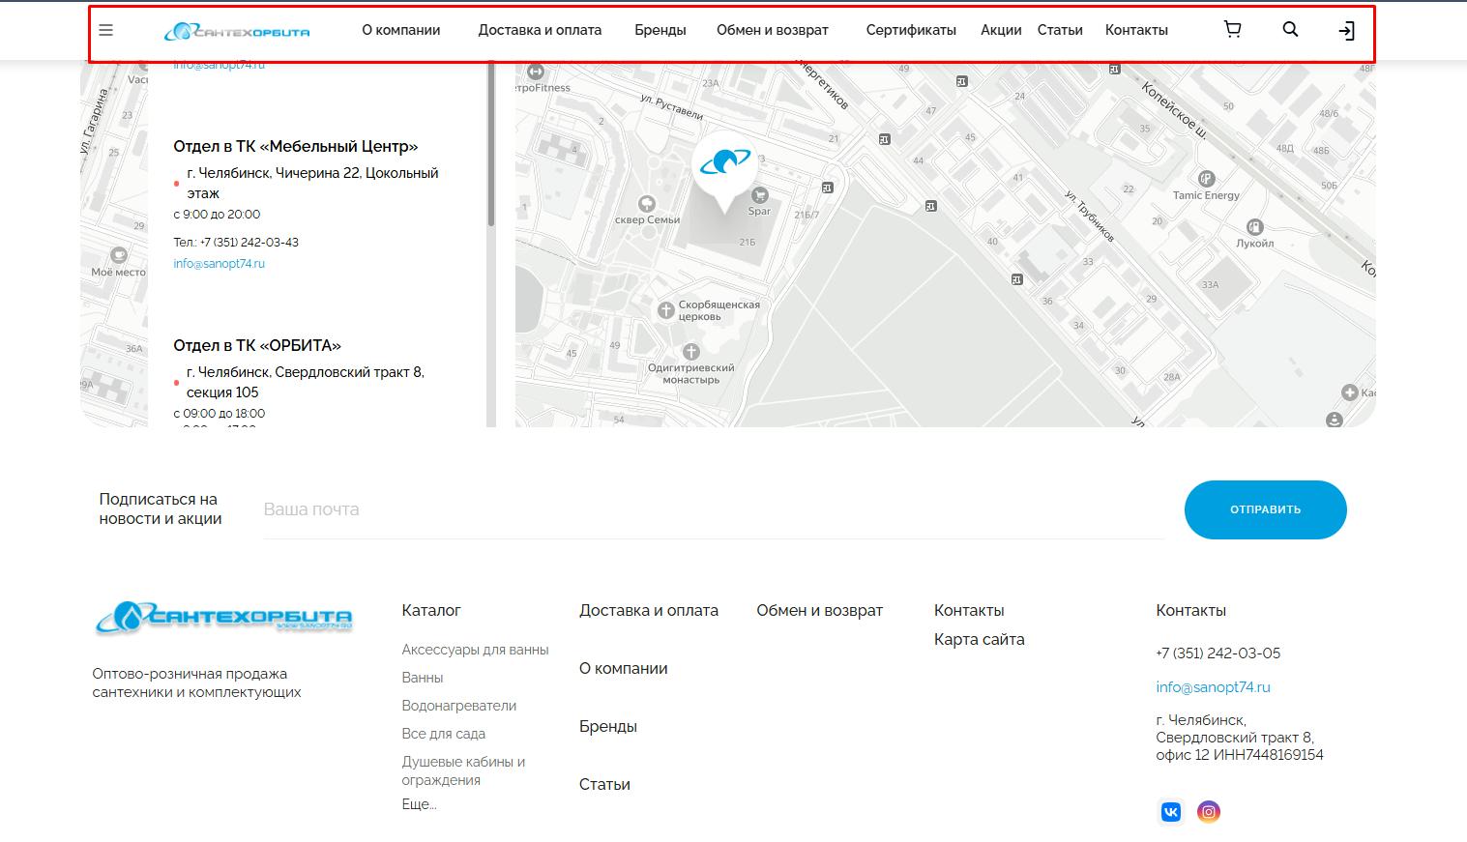Viewport: 1467px width, 842px height.
Task: Open Сертификаты menu item
Action: (911, 30)
